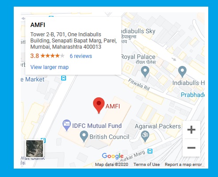Click the Hindu temple Om marker

[x=145, y=136]
